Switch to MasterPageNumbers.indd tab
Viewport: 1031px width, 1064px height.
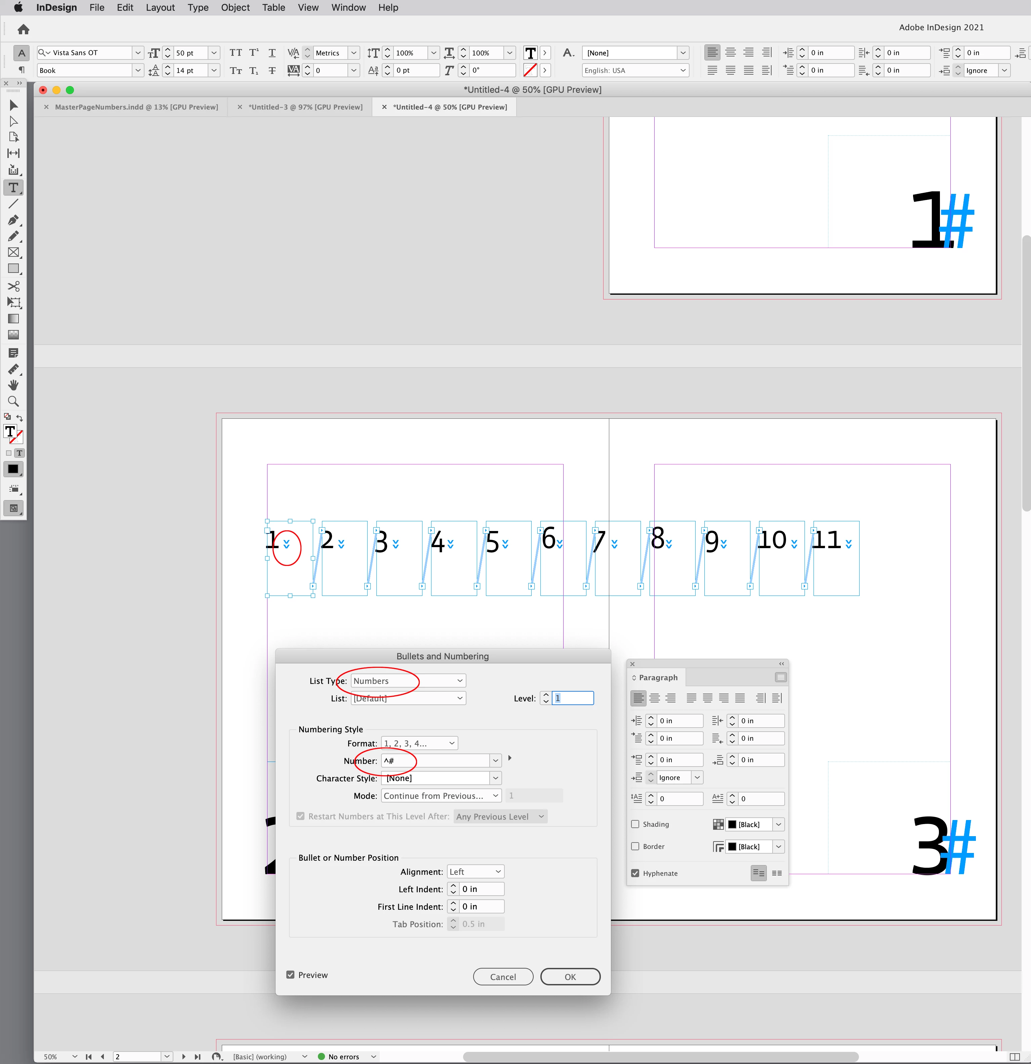tap(136, 107)
